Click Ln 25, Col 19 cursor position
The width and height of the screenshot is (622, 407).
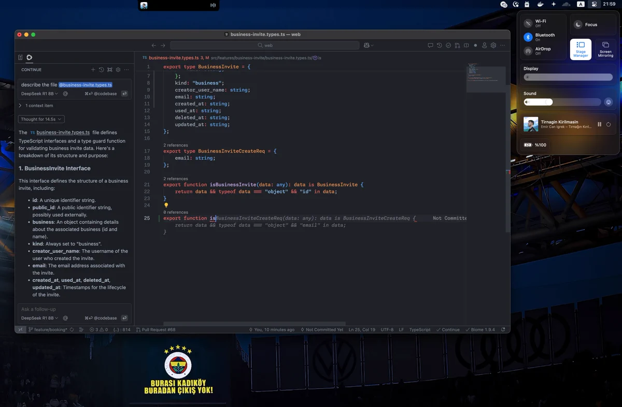(362, 329)
